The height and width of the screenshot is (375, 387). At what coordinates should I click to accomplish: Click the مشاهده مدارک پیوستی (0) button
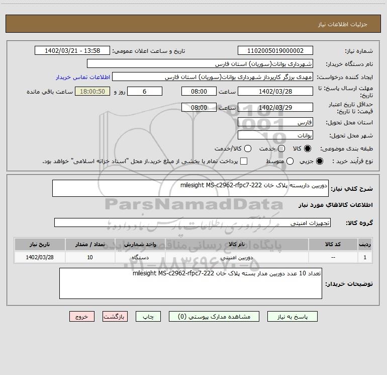[214, 317]
